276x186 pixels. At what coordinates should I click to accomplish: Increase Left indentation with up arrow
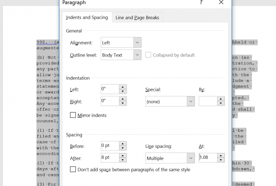[123, 87]
